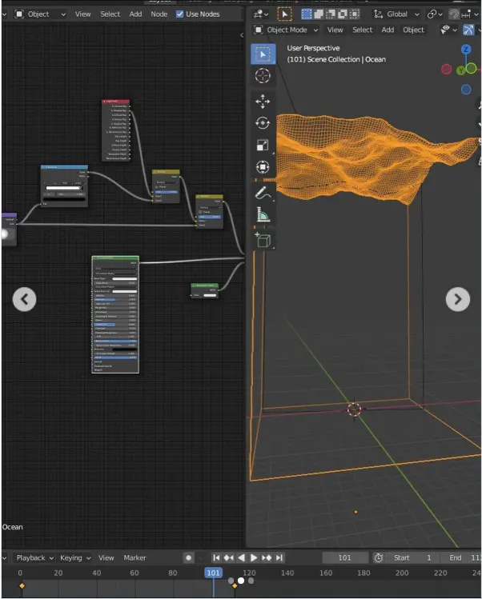The width and height of the screenshot is (482, 599).
Task: Activate the Annotate pencil tool
Action: (263, 193)
